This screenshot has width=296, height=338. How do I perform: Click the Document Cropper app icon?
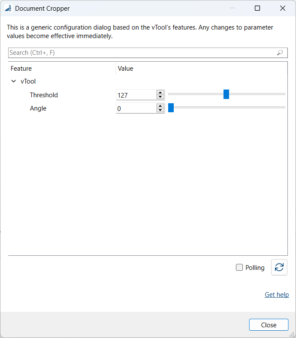click(9, 9)
